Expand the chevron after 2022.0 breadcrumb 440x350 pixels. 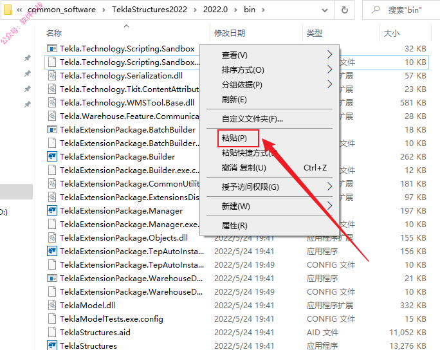coord(235,10)
